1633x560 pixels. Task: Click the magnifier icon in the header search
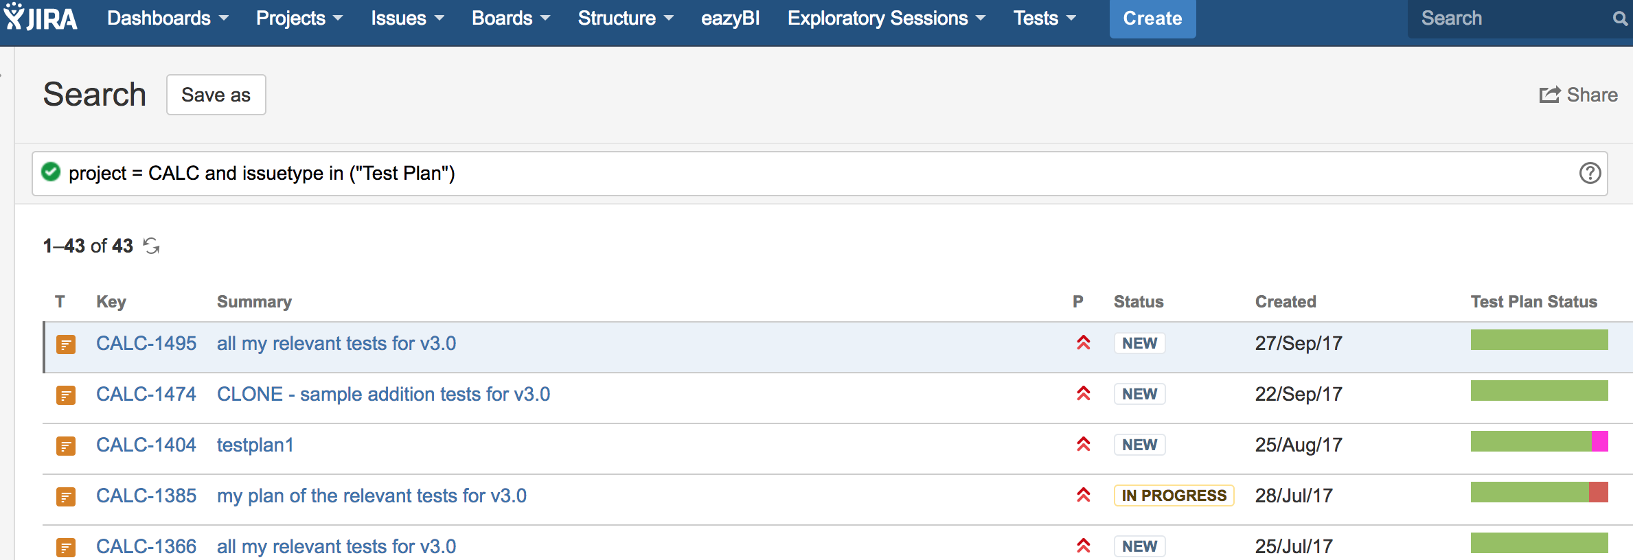(x=1619, y=19)
